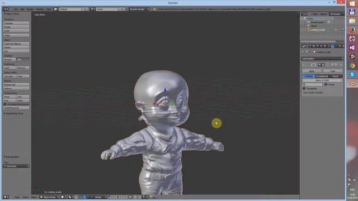Open the Render properties tab icon
This screenshot has height=201, width=358.
pyautogui.click(x=310, y=46)
